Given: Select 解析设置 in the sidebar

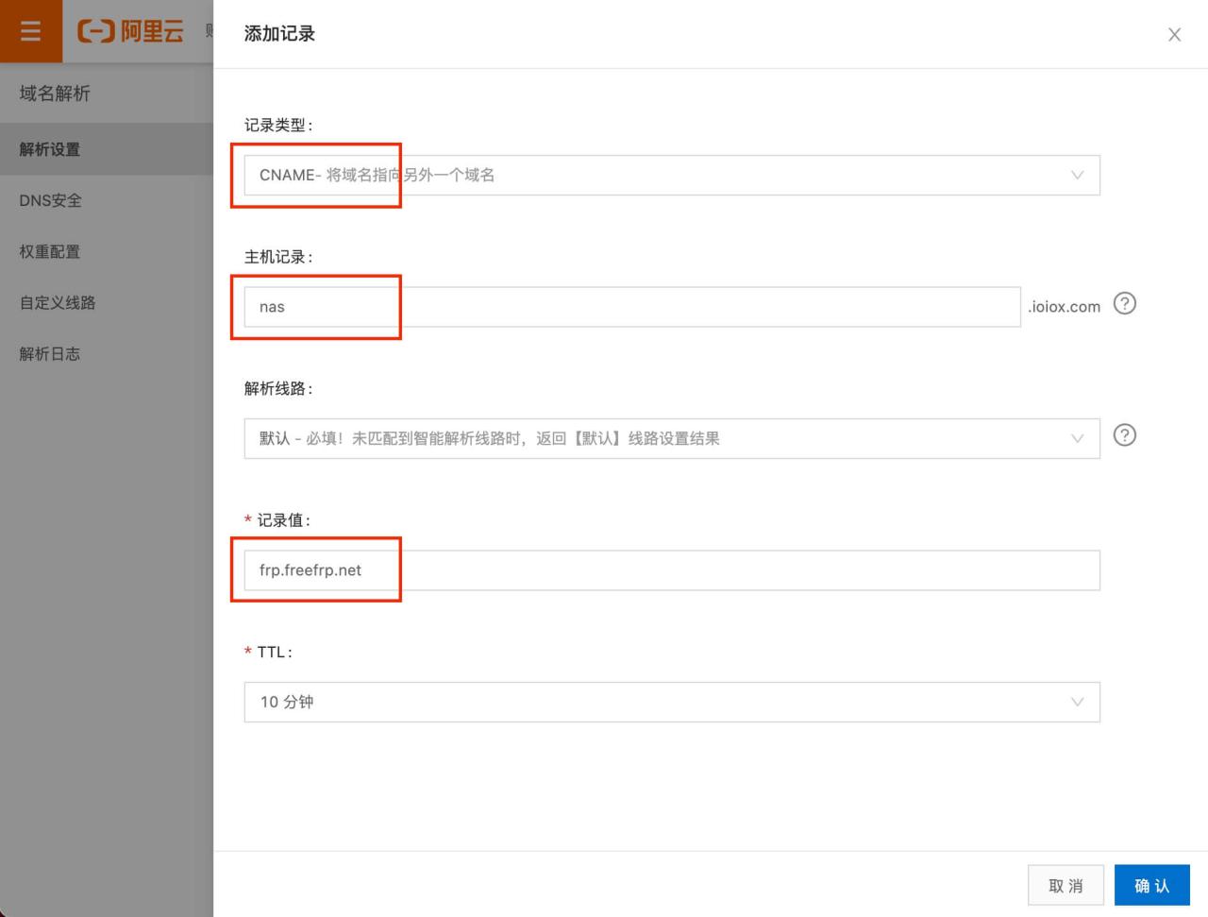Looking at the screenshot, I should click(x=107, y=149).
